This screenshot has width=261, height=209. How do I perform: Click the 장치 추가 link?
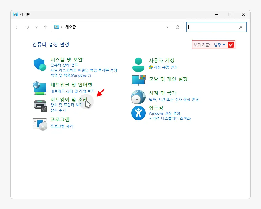(58, 110)
